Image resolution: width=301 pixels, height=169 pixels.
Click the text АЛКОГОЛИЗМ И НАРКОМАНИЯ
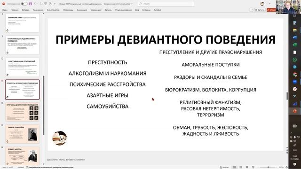tap(108, 73)
